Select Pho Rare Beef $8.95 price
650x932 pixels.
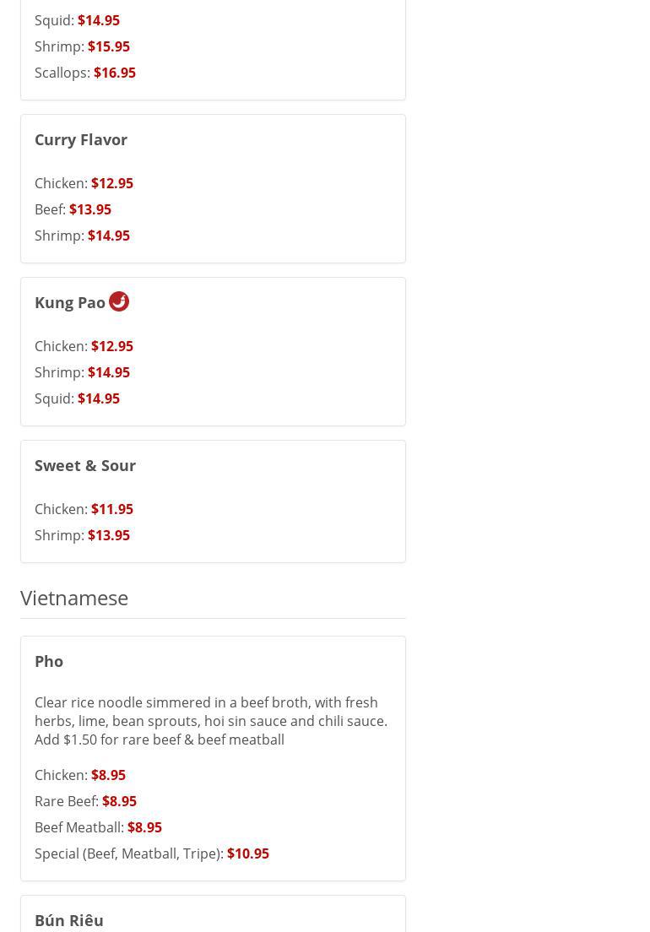click(119, 801)
